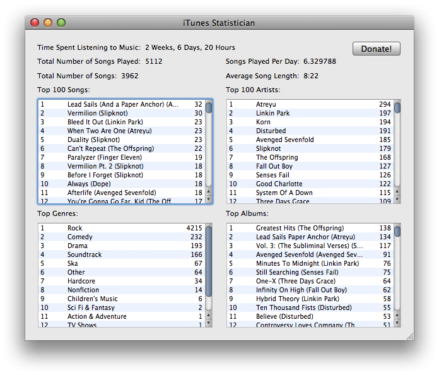The image size is (439, 375).
Task: Select the Ska genre row
Action: click(x=122, y=263)
